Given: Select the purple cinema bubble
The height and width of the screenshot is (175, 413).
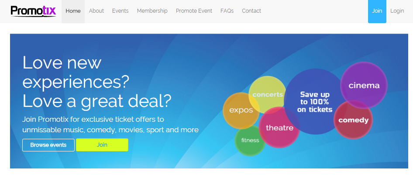Looking at the screenshot, I should [364, 85].
